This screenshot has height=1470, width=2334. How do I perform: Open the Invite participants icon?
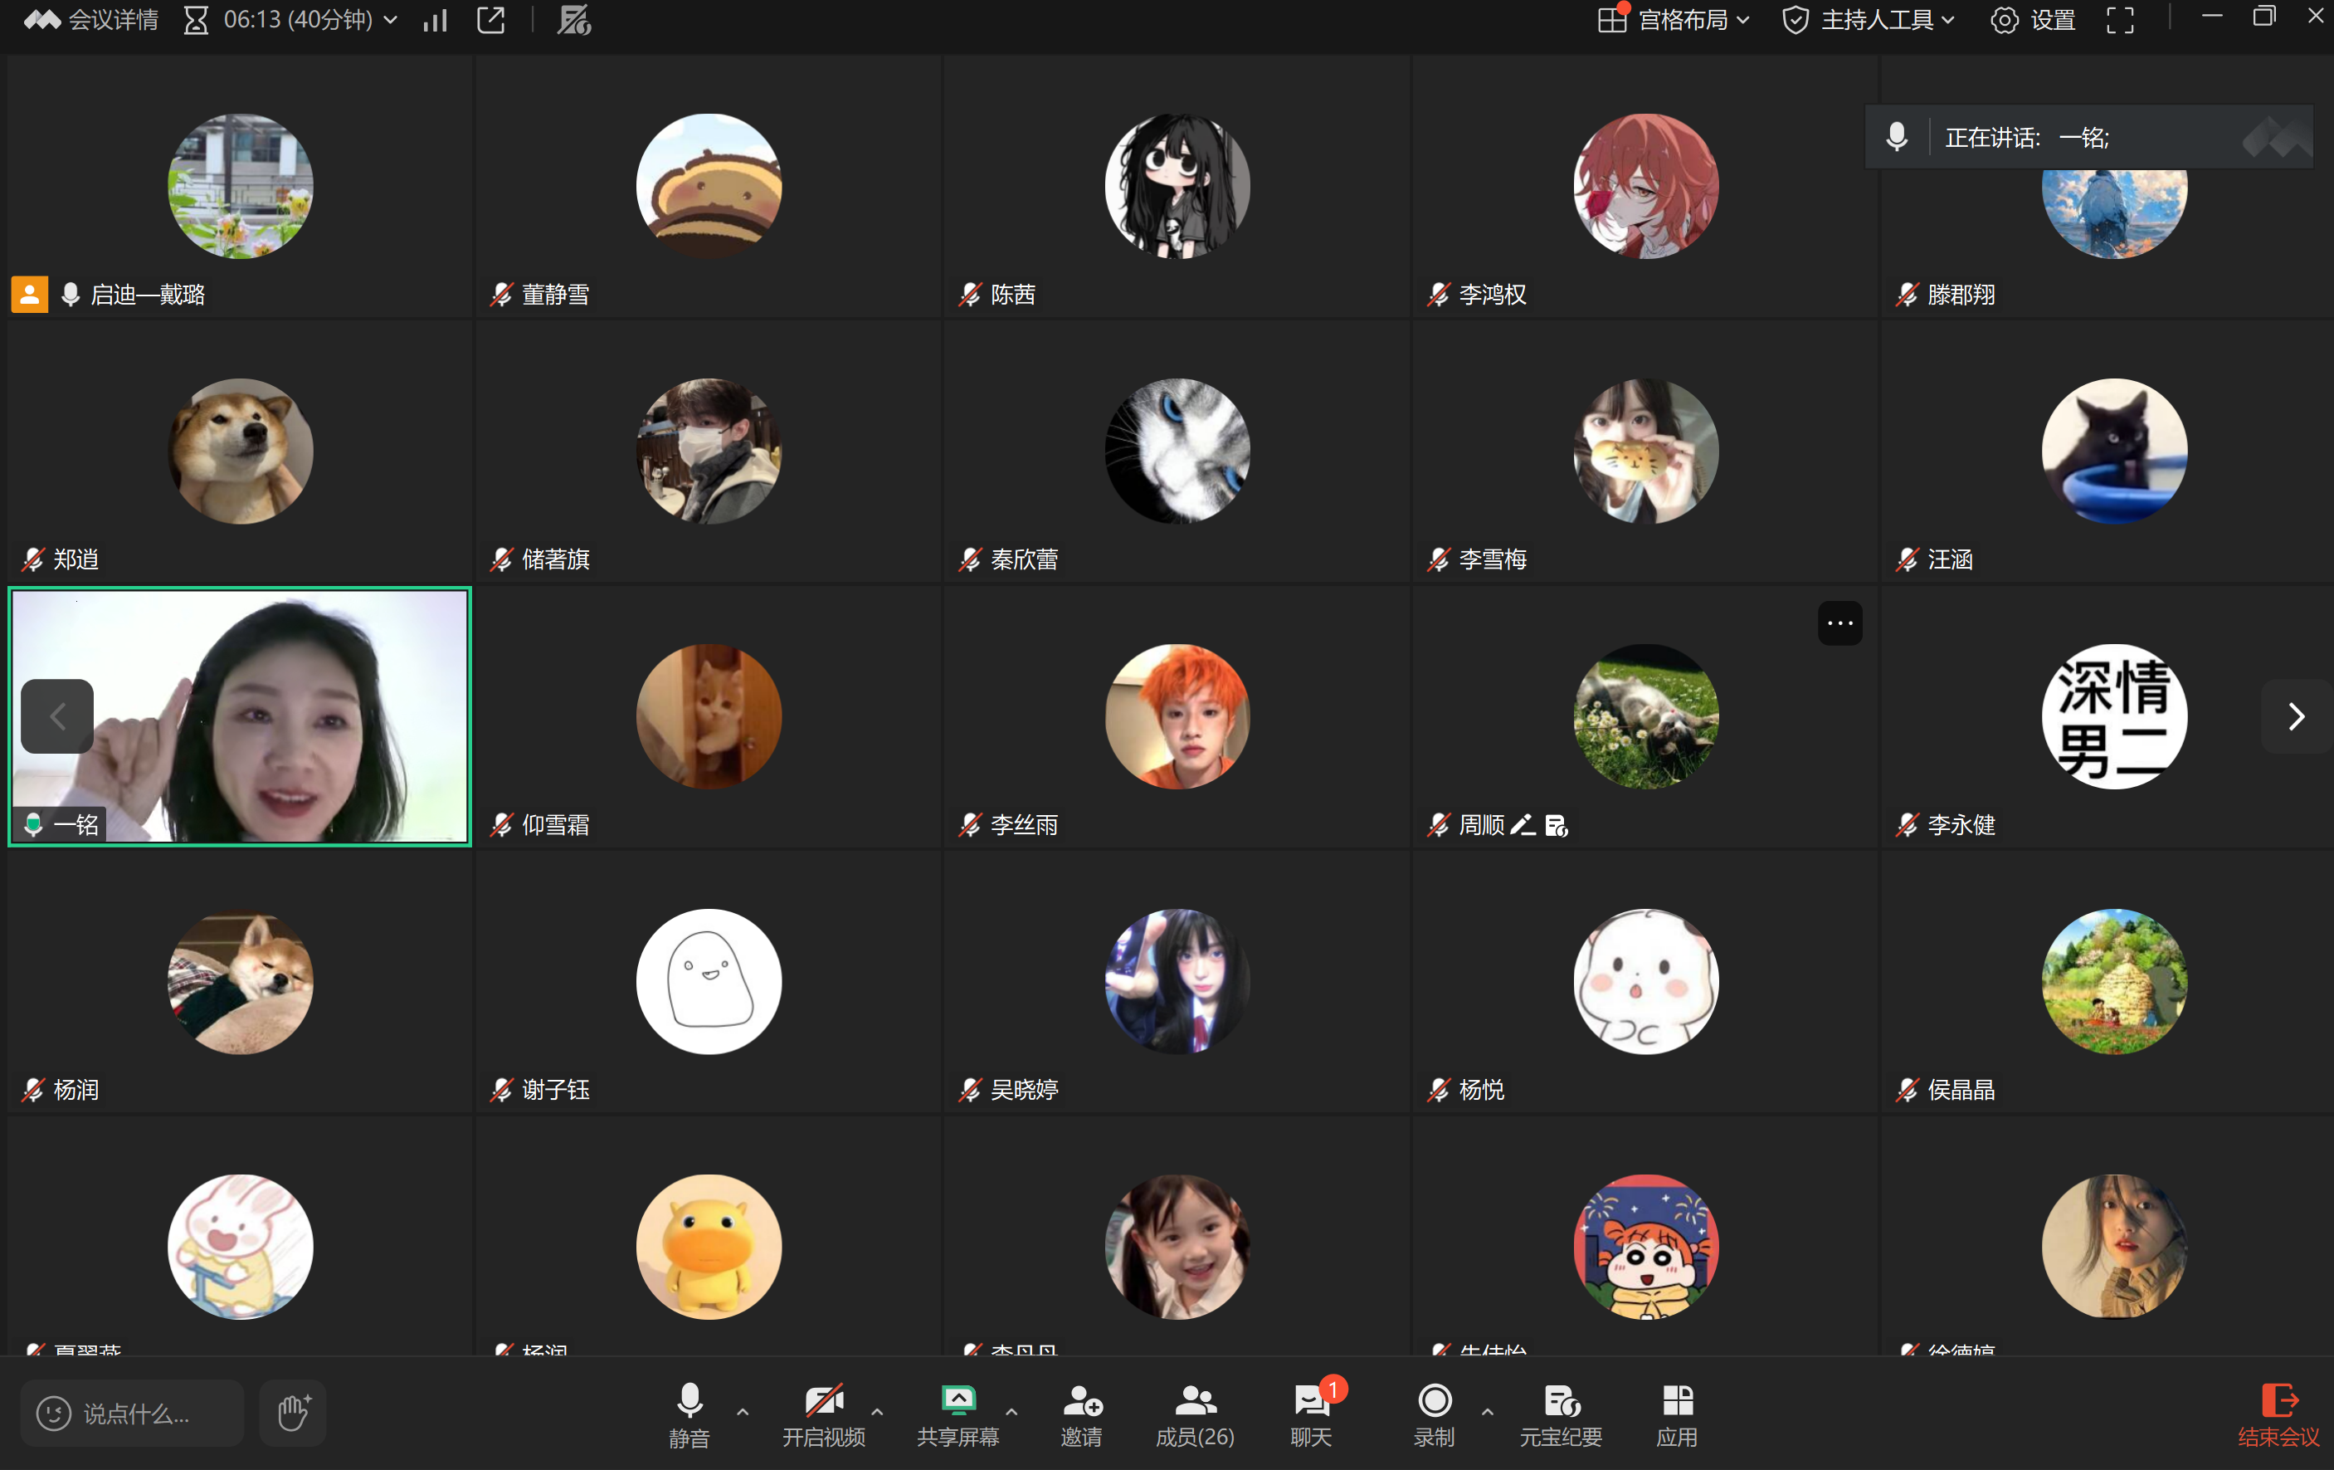(x=1081, y=1413)
